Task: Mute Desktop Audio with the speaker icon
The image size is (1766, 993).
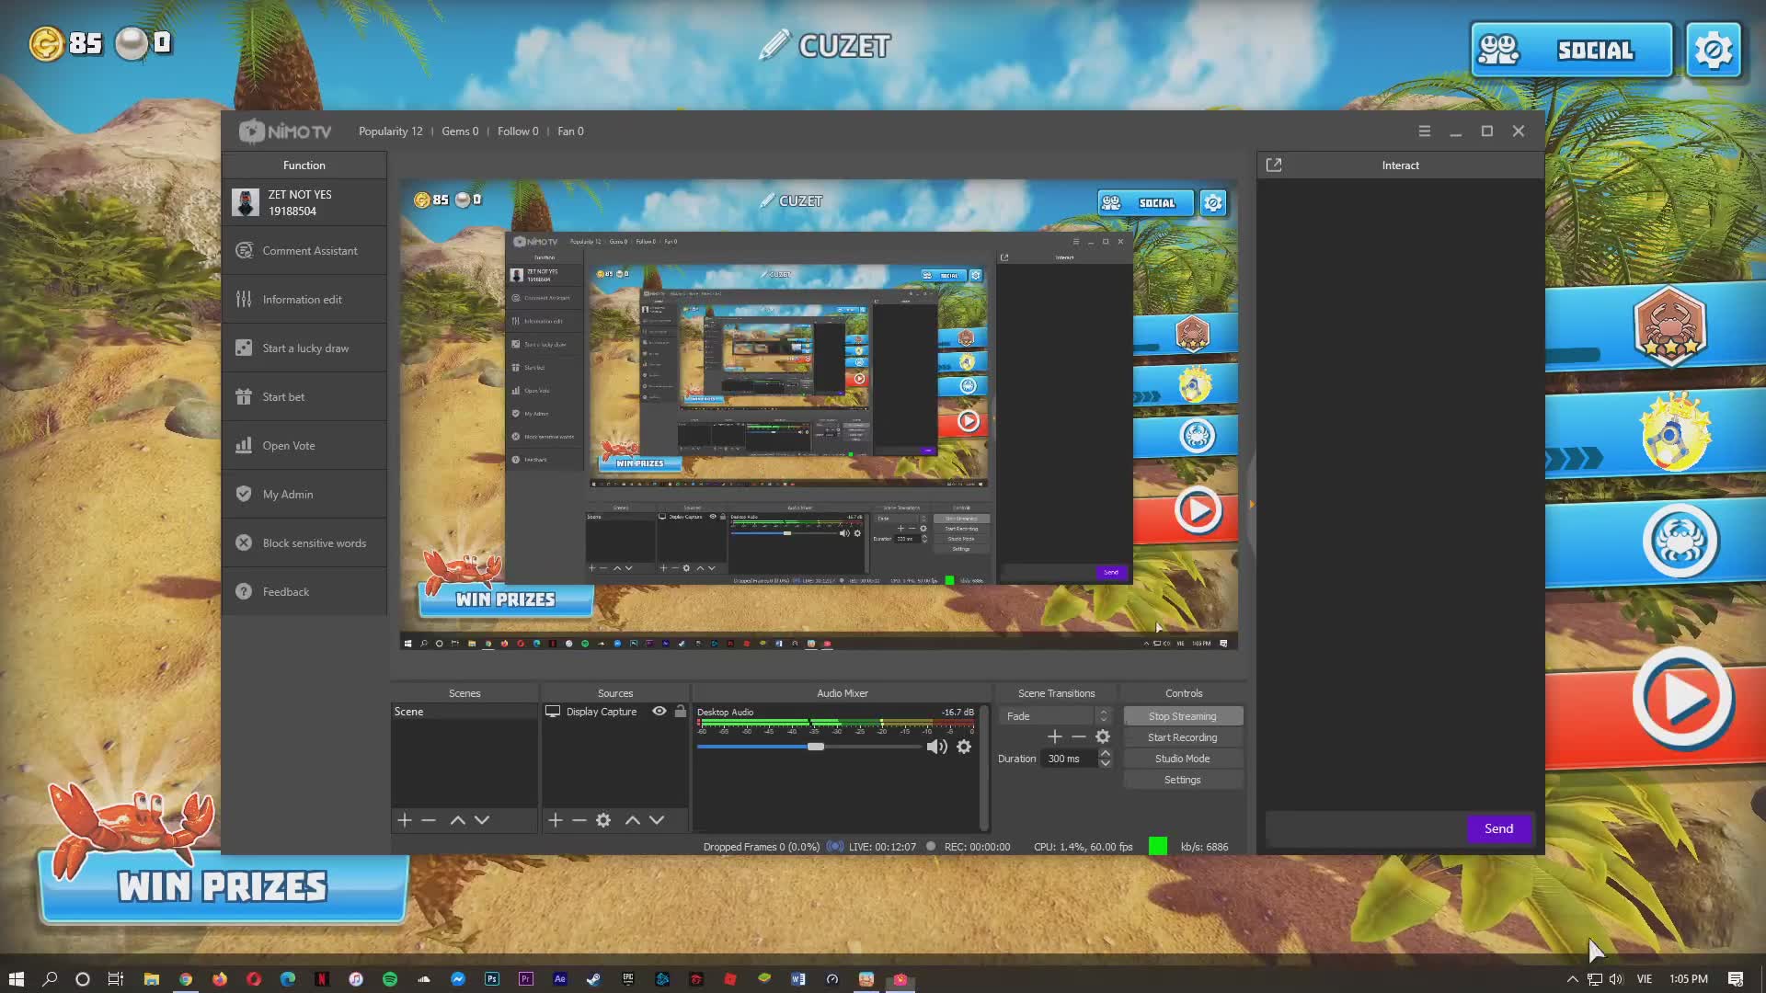Action: 937,747
